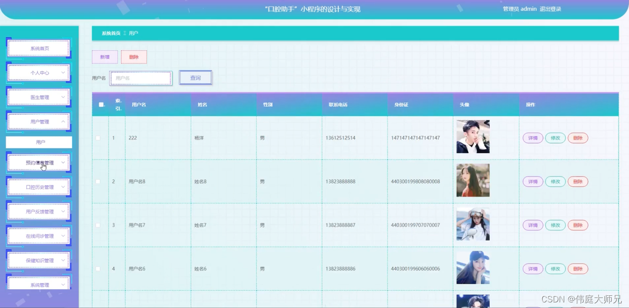
Task: Expand the 系统管理 menu chevron
Action: point(63,285)
